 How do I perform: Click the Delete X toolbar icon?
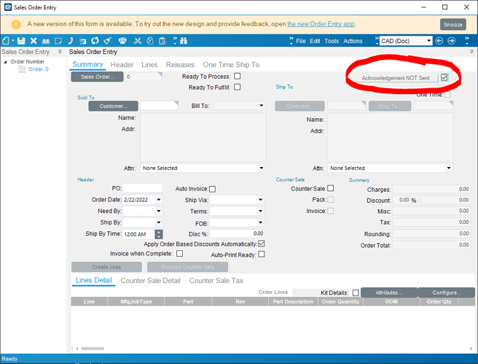coord(34,41)
